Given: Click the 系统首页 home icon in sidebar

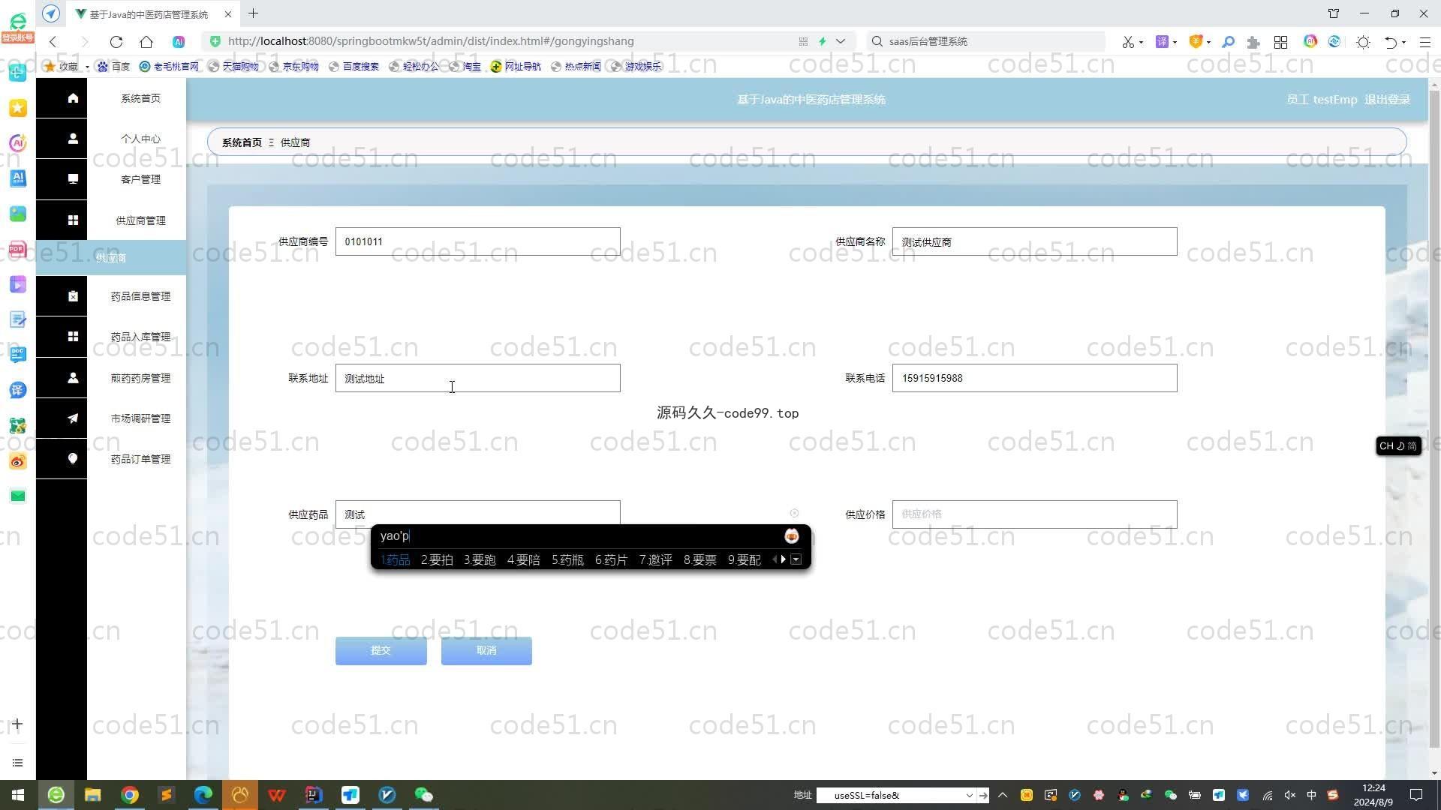Looking at the screenshot, I should pos(73,98).
